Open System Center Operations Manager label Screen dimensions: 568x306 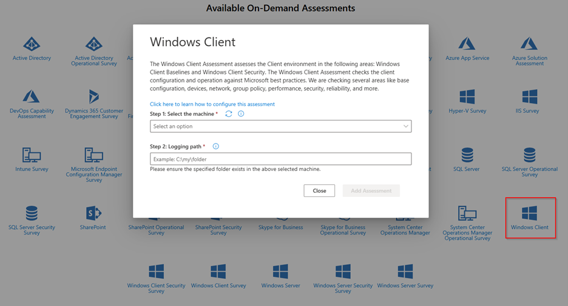[x=405, y=230]
